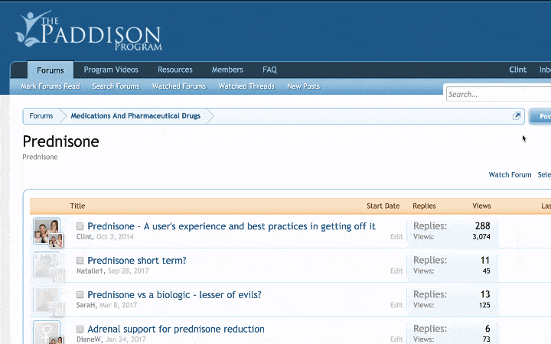Open the Members tab
The width and height of the screenshot is (551, 344).
(x=227, y=70)
